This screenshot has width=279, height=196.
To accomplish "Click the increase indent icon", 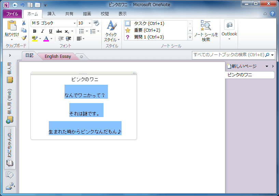I will point(69,38).
